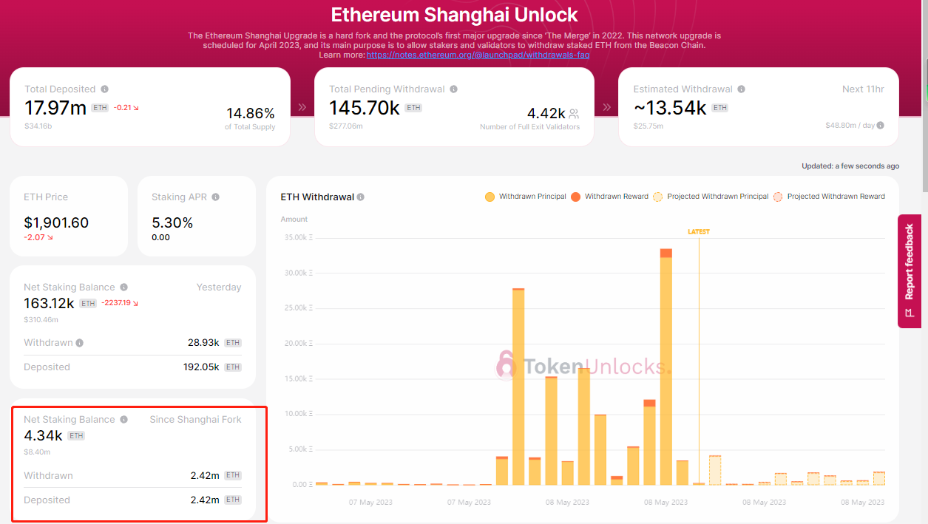Click the info icon beside Staking APR
928x524 pixels.
click(215, 196)
